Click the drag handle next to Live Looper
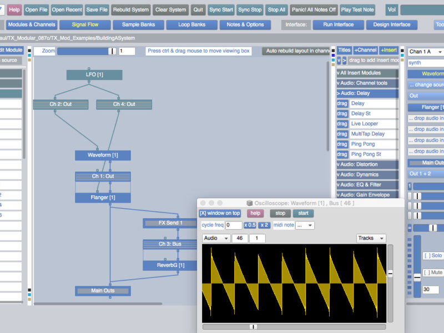Screen dimensions: 444x333 click(x=342, y=124)
